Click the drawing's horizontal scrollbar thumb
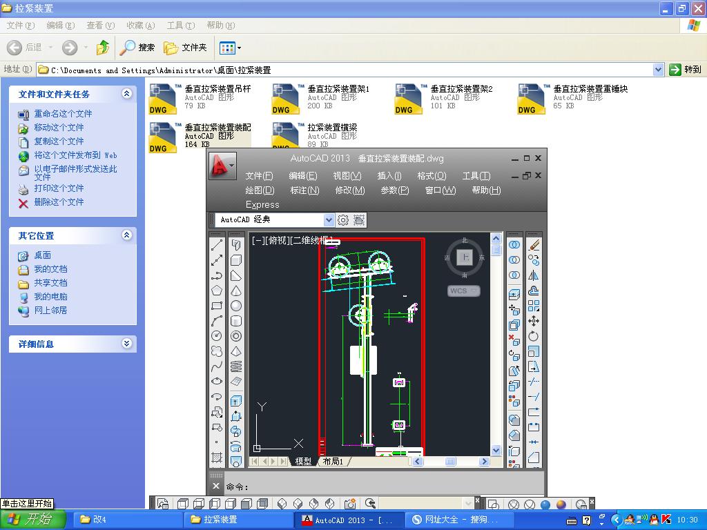This screenshot has height=530, width=707. 450,462
